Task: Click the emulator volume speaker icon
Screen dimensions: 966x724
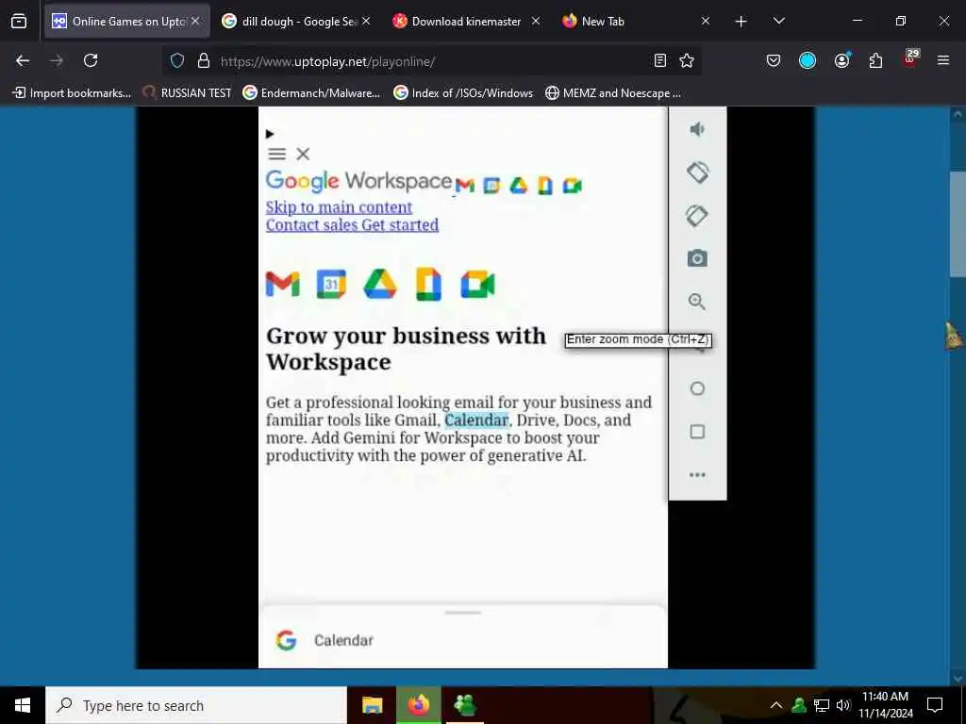Action: point(697,129)
